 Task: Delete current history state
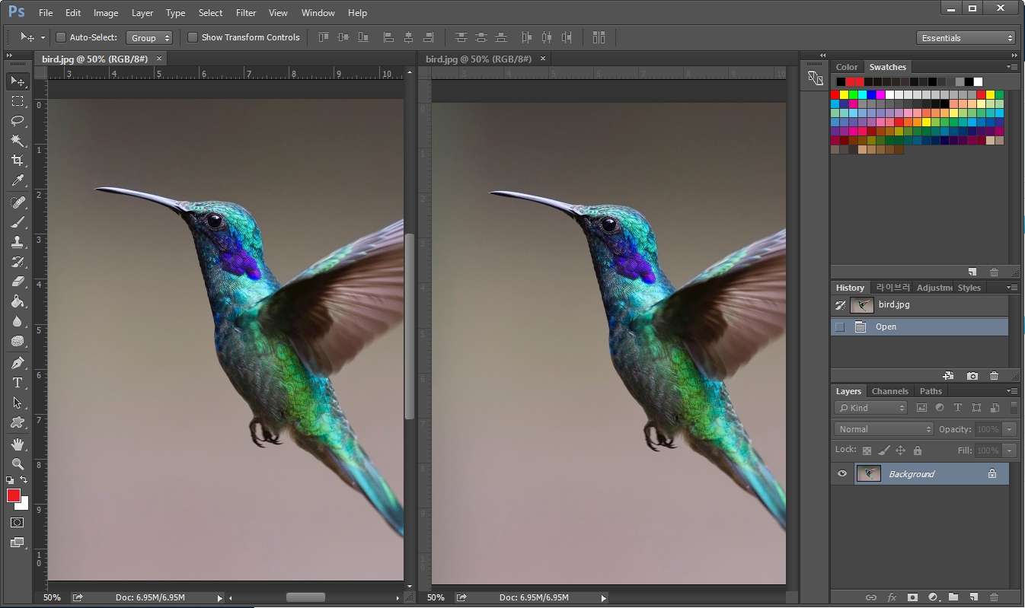(994, 376)
